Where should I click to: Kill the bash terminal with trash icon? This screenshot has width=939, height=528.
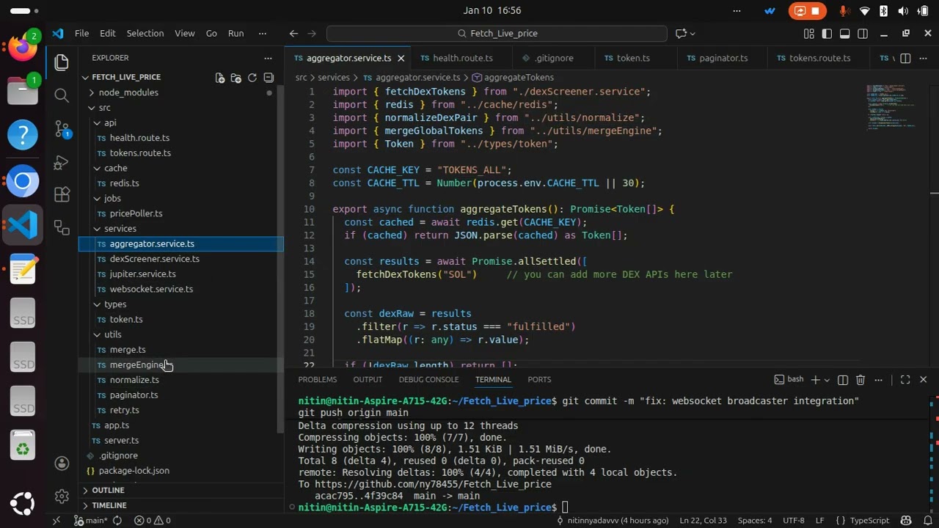[x=861, y=379]
